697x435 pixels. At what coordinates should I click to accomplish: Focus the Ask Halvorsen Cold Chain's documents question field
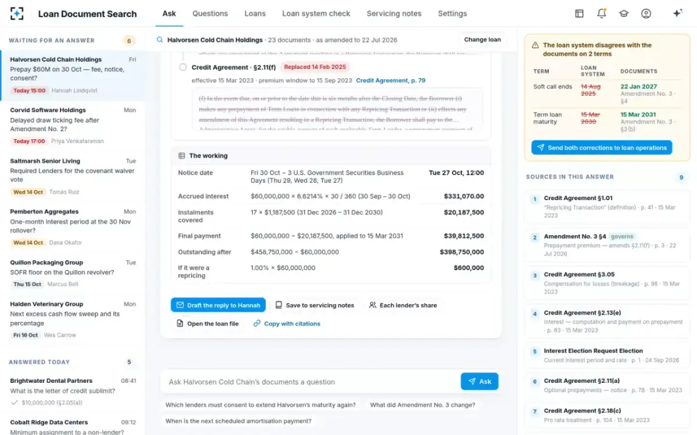coord(310,382)
